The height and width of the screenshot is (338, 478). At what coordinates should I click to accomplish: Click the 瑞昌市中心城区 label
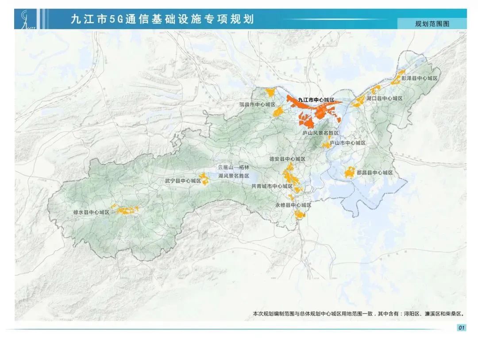coord(257,104)
